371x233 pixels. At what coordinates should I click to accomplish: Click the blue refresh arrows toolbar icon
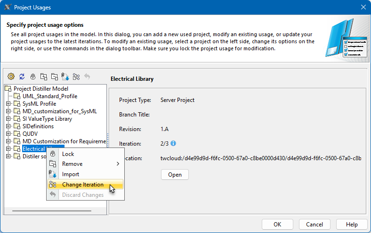22,76
